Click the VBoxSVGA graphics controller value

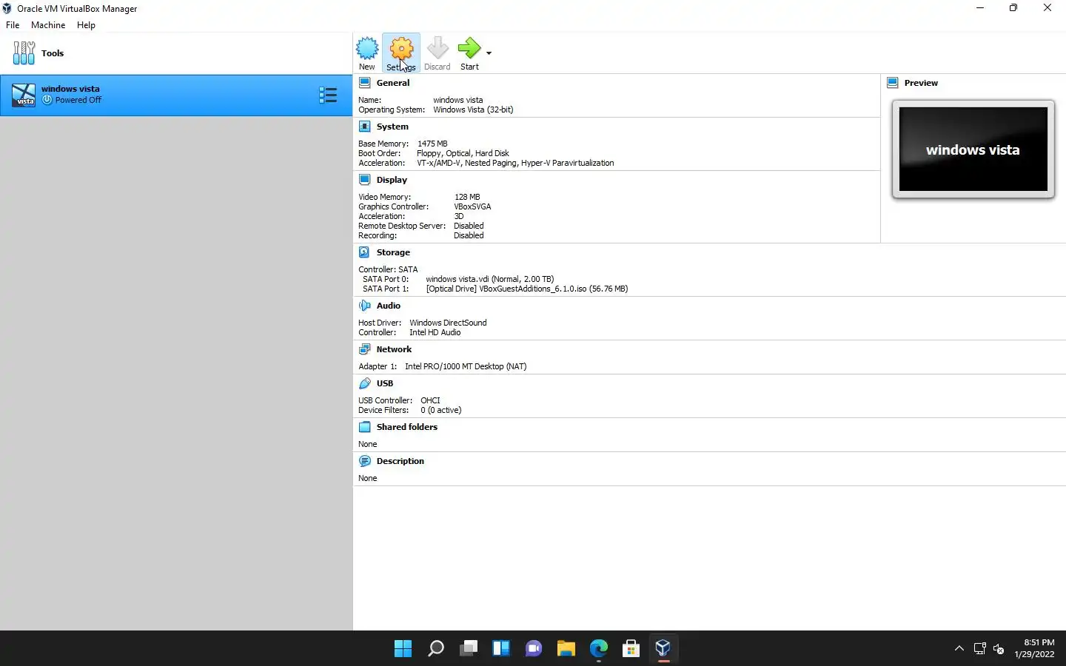[x=472, y=206]
